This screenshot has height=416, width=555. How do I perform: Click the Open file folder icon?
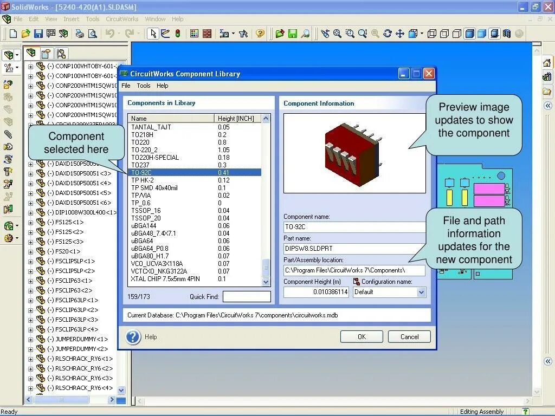tap(25, 34)
